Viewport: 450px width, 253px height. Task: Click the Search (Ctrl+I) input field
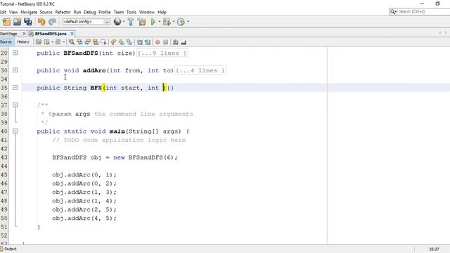pos(420,11)
